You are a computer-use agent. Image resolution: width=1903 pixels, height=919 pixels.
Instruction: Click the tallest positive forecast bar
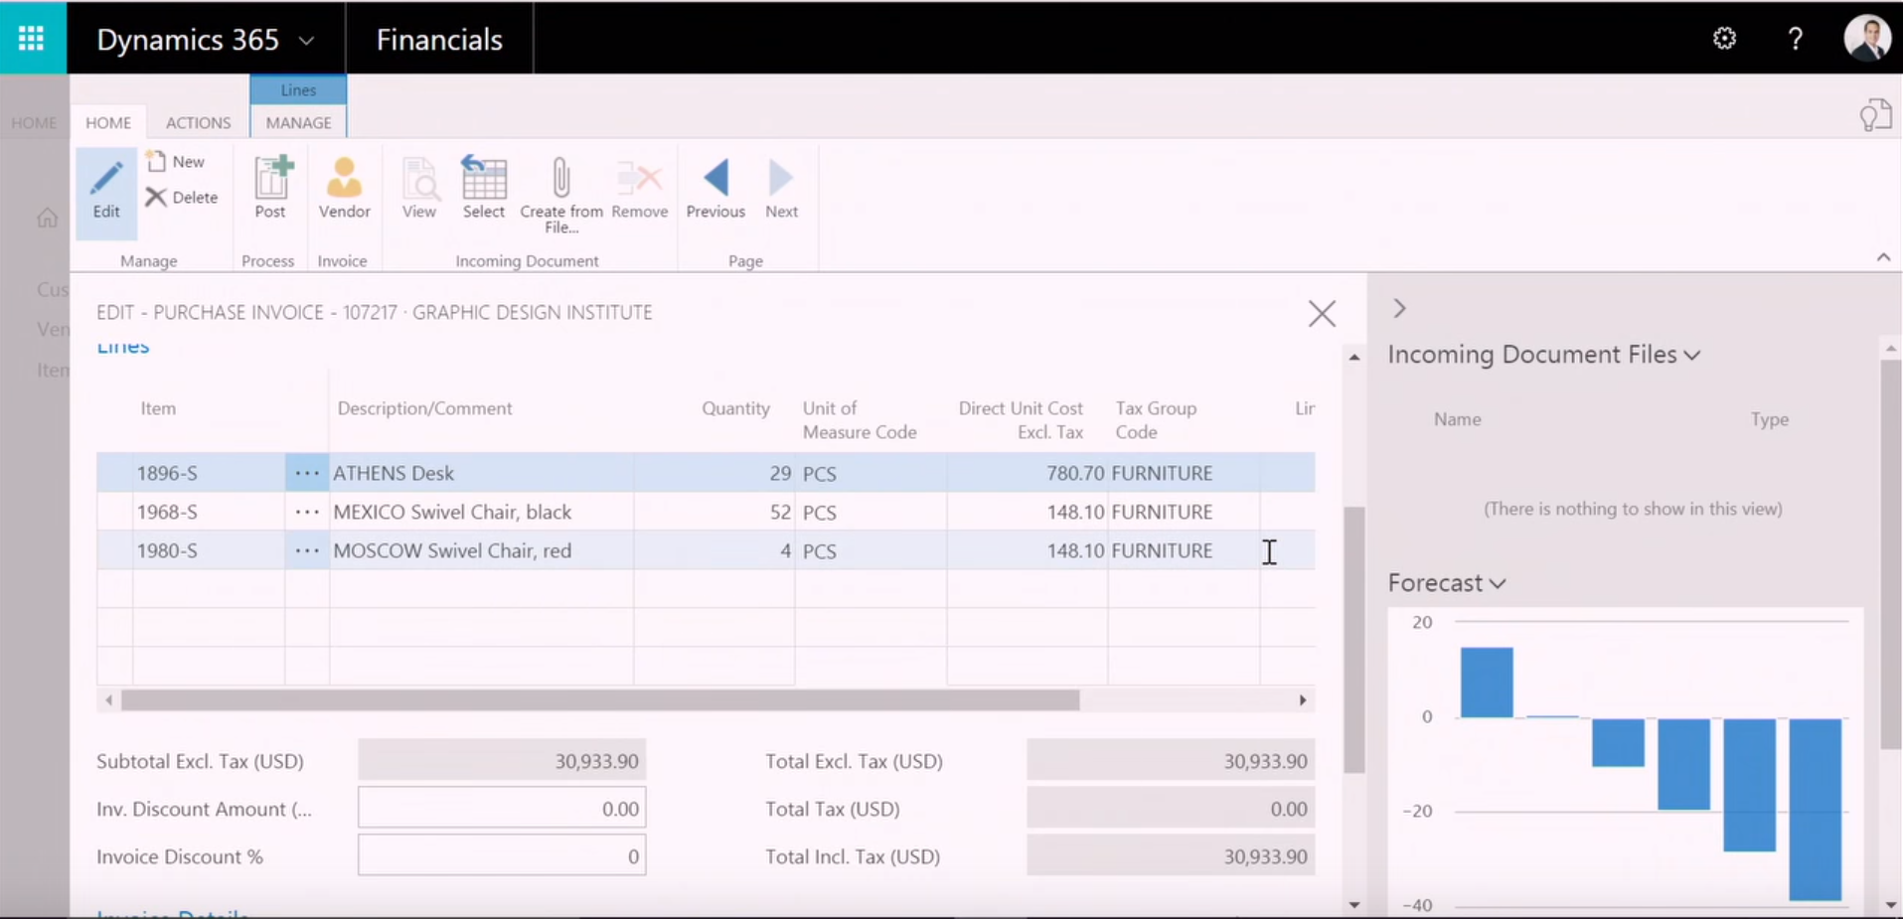tap(1487, 683)
